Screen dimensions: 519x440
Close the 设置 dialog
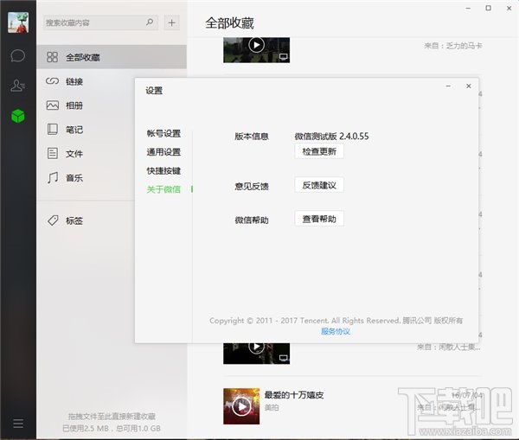pyautogui.click(x=469, y=86)
